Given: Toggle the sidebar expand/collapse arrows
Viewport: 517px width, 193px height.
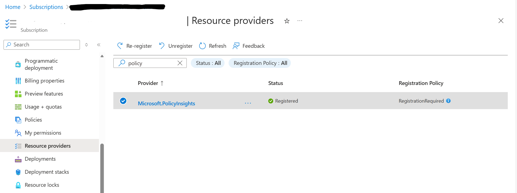Looking at the screenshot, I should 86,45.
